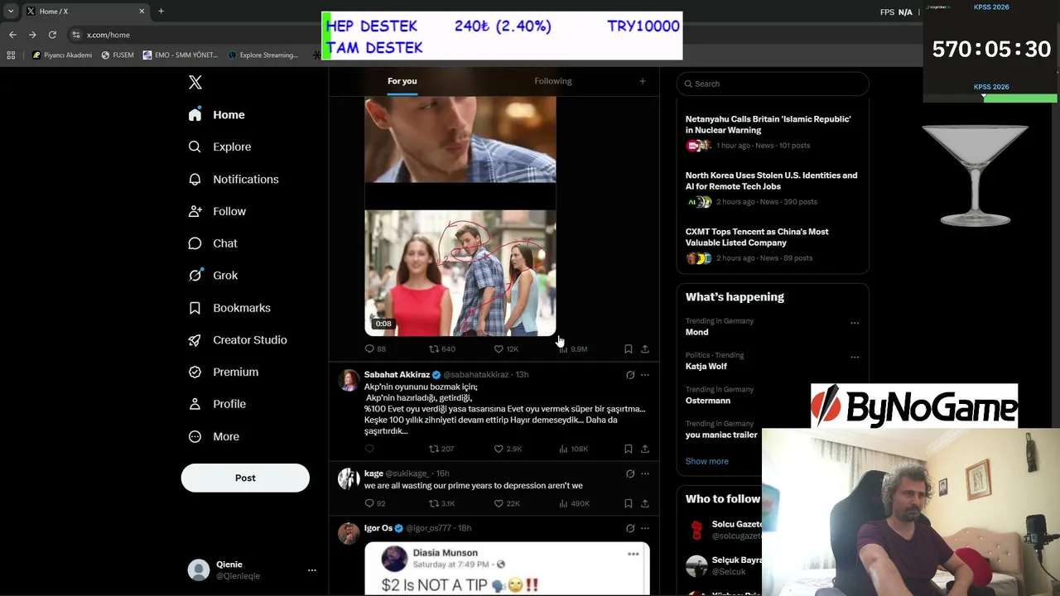
Task: Bookmark kage's post
Action: [629, 503]
